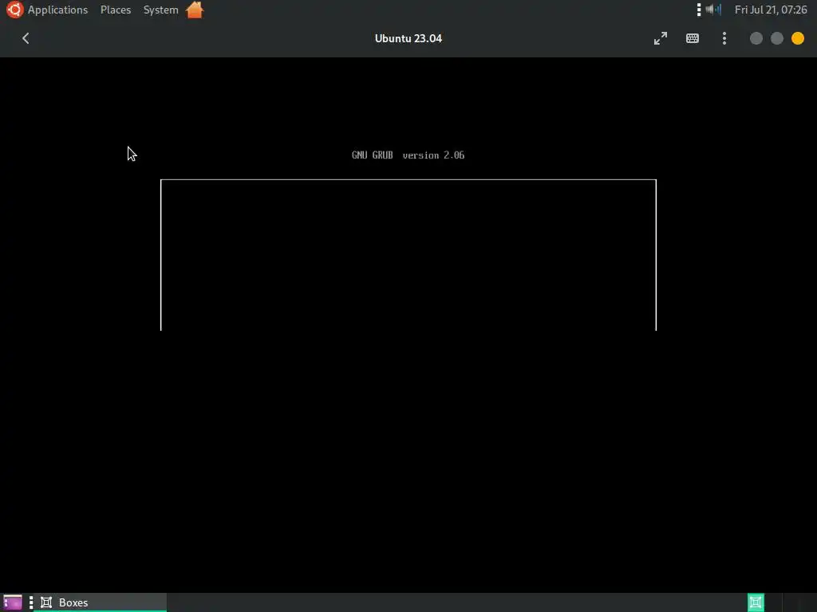
Task: Open the volume control indicator
Action: (713, 10)
